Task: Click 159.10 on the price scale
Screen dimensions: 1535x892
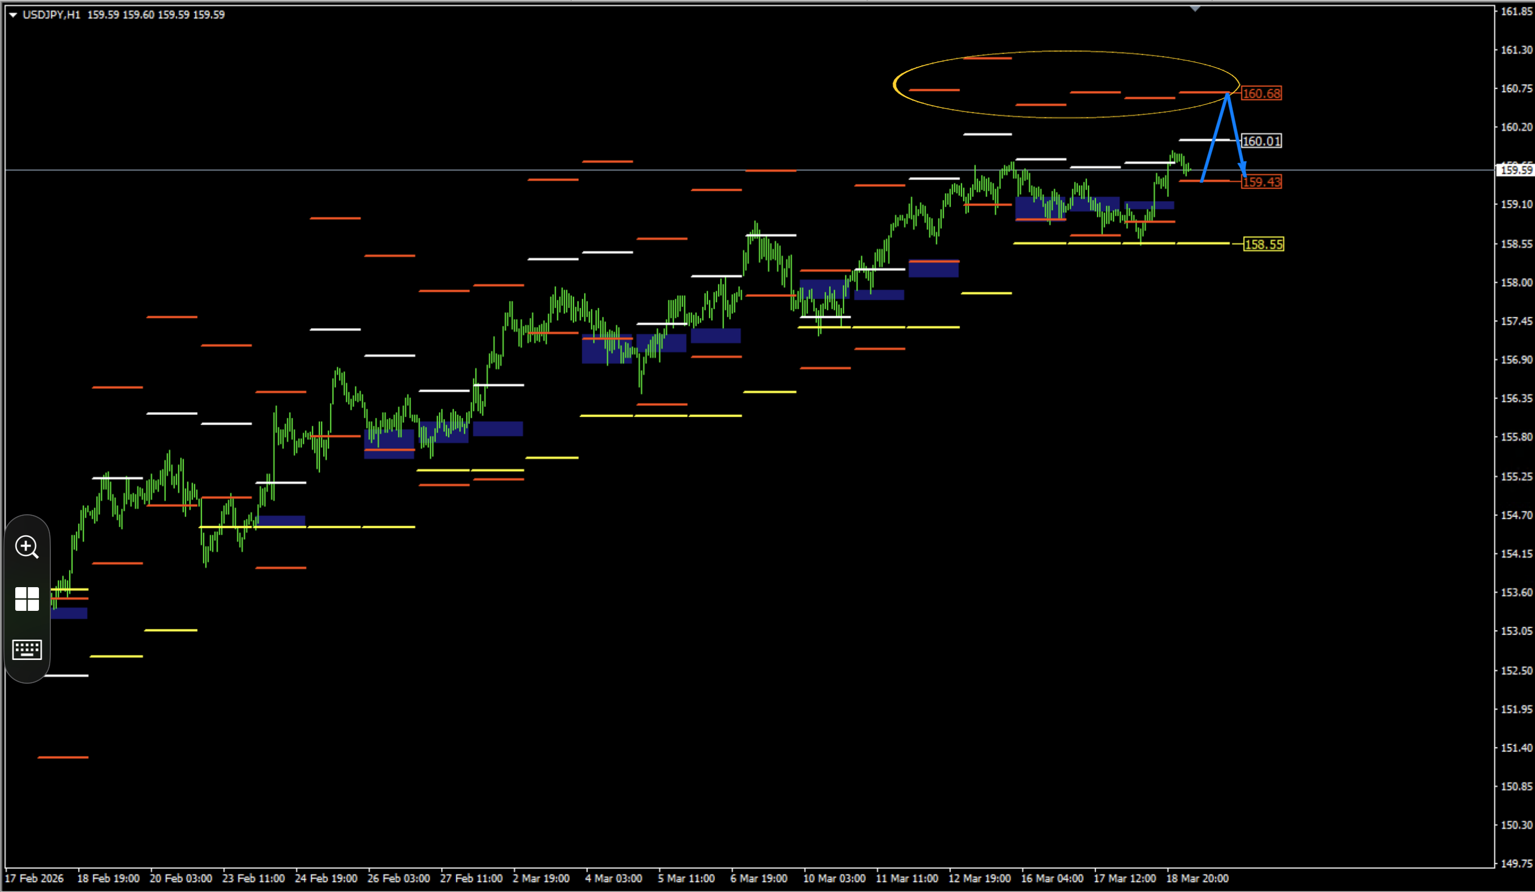Action: (1516, 204)
